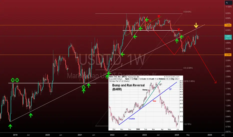
Task: Select the 0 (9.43%) Fibonacci level label
Action: pos(187,12)
